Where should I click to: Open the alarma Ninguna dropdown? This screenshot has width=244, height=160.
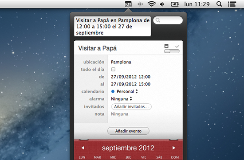pos(122,99)
